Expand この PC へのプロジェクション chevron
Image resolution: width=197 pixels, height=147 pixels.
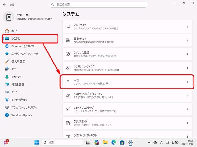point(187,95)
